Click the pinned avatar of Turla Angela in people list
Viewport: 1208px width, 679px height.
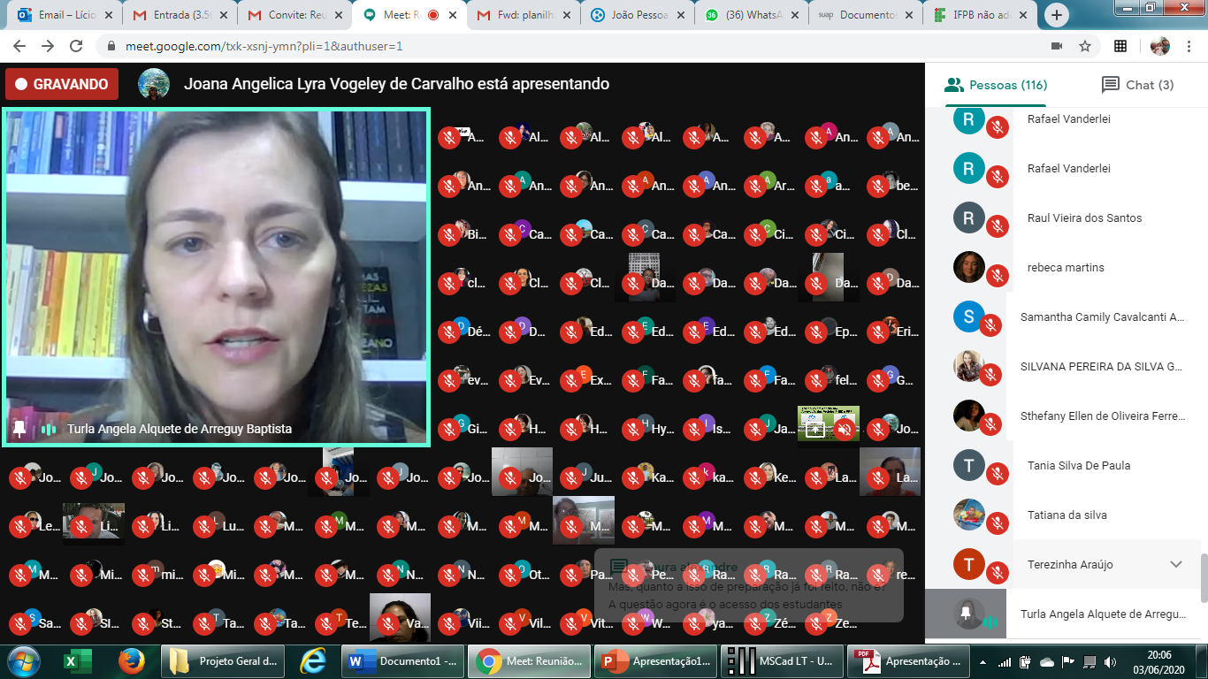968,614
